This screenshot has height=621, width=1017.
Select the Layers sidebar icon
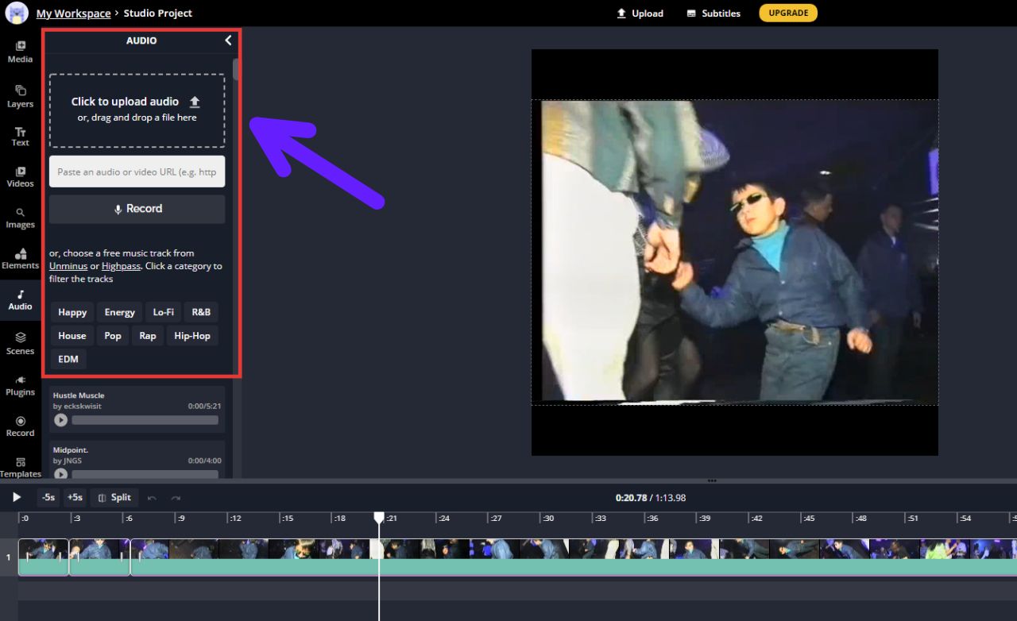point(20,94)
